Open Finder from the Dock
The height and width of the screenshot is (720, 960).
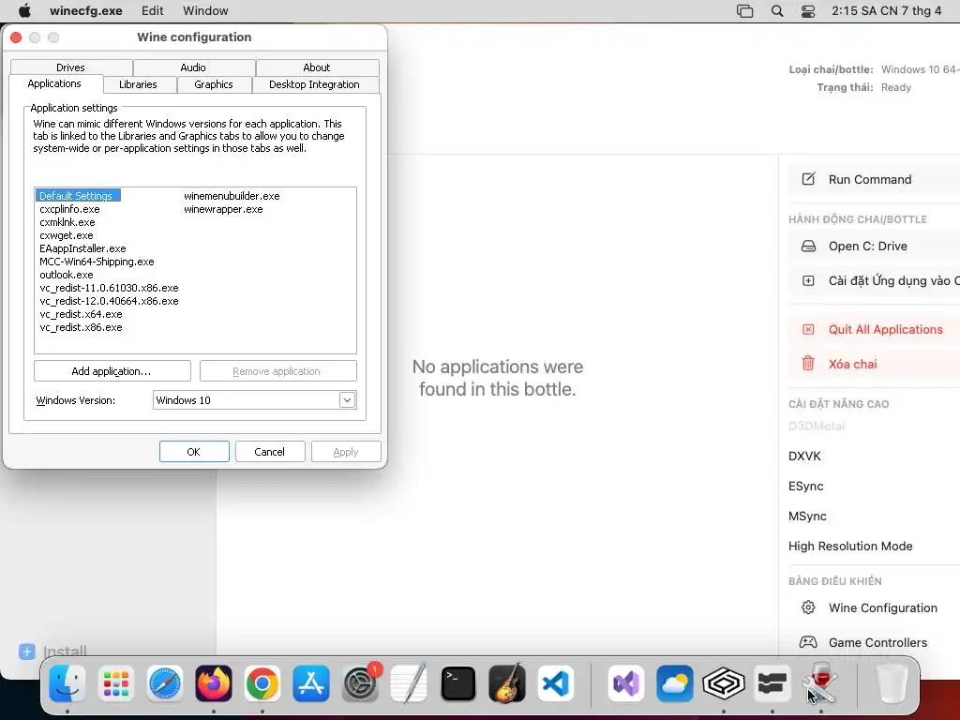(67, 683)
